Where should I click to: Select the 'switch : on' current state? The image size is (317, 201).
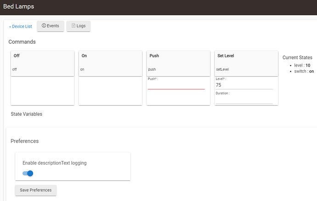(304, 71)
